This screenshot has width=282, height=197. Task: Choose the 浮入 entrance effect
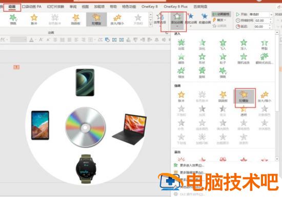point(244,45)
